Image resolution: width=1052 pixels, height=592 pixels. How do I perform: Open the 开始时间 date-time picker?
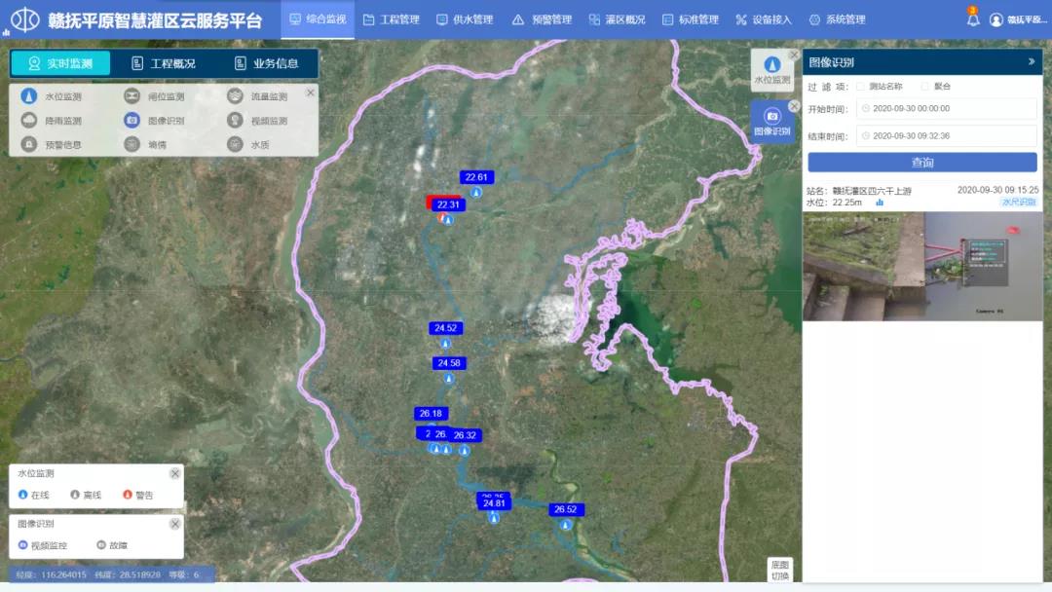[x=945, y=109]
